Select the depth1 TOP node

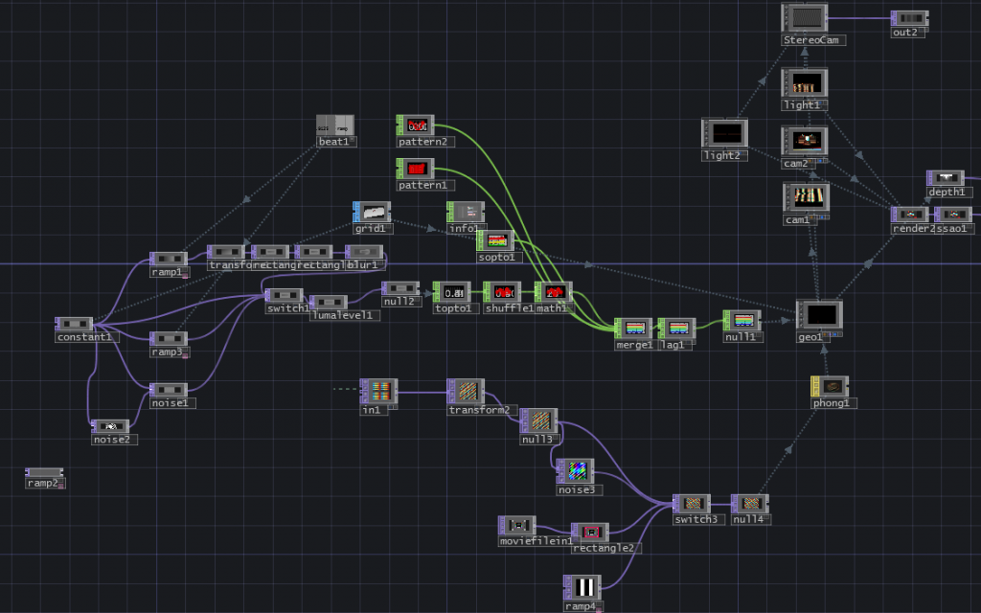(x=946, y=178)
